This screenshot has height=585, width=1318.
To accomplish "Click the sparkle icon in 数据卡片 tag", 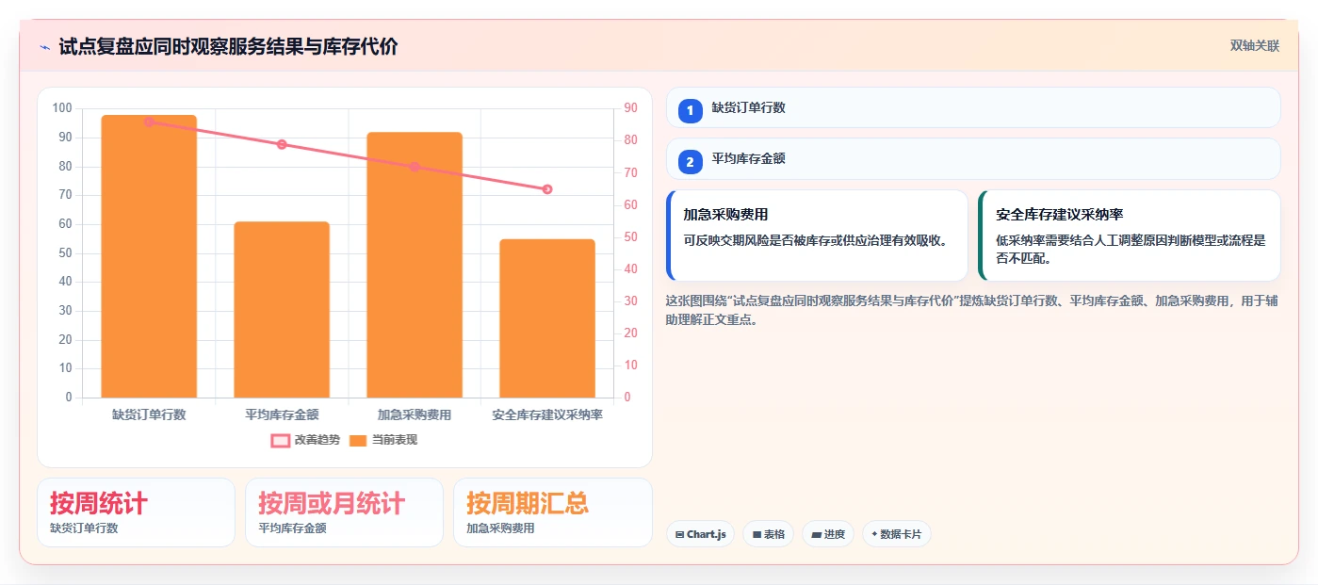I will point(874,534).
